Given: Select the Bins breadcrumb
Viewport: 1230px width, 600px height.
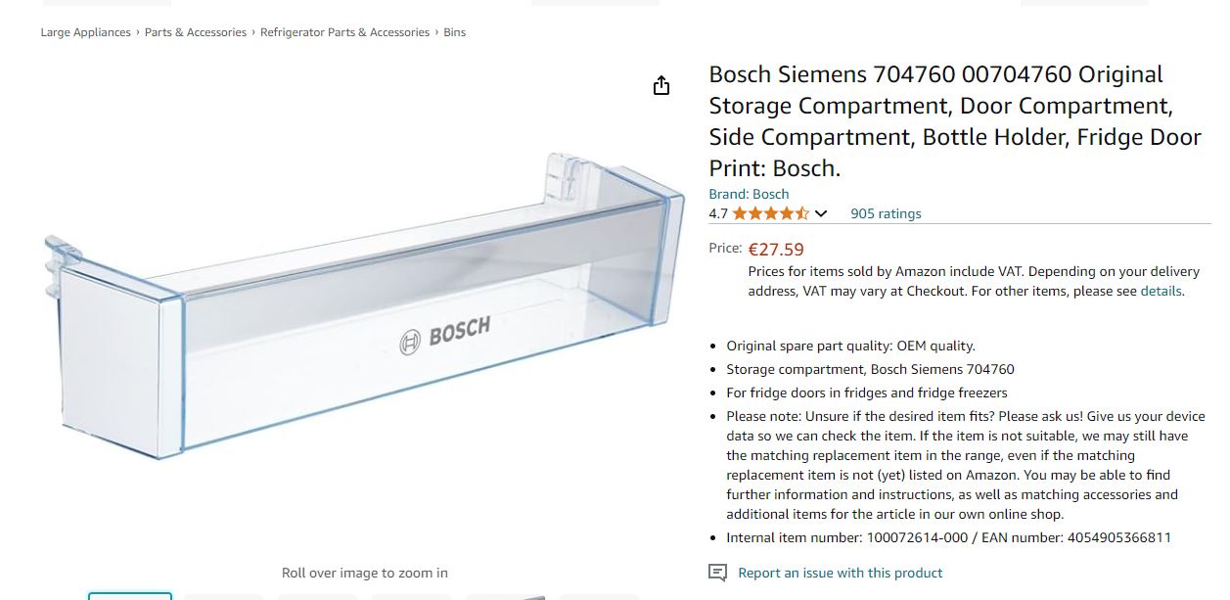Looking at the screenshot, I should coord(454,32).
